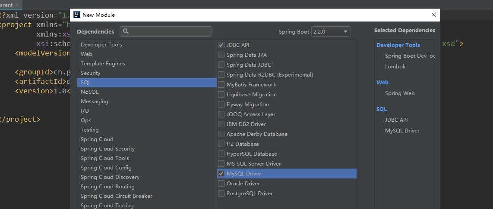Choose Spring Cloud Tracing category
This screenshot has width=493, height=209.
pyautogui.click(x=147, y=205)
